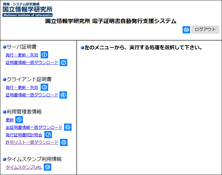Click the ログアウト button

[205, 30]
